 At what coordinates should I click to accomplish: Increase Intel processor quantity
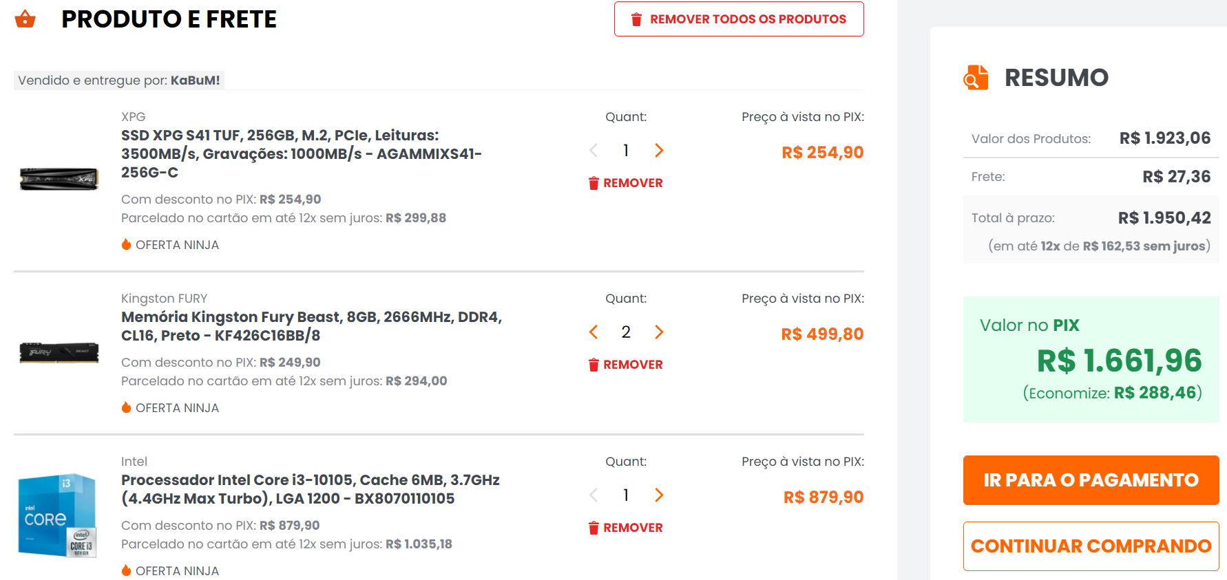[659, 495]
